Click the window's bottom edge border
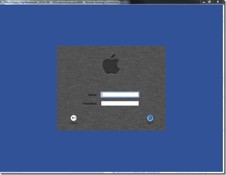The width and height of the screenshot is (226, 175). coord(112,173)
